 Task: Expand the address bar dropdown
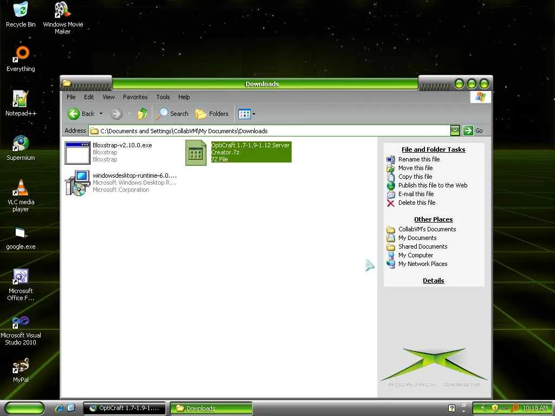tap(455, 131)
